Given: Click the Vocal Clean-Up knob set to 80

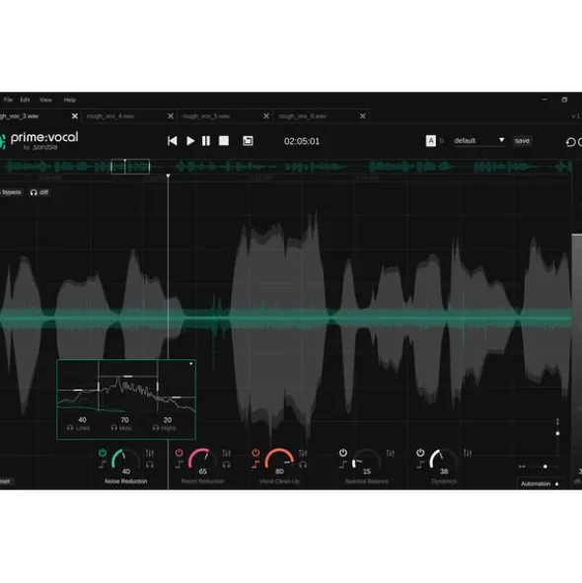Looking at the screenshot, I should point(279,460).
